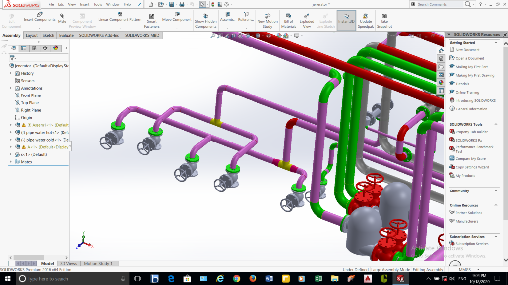
Task: Expand the History node in the feature tree
Action: [11, 73]
